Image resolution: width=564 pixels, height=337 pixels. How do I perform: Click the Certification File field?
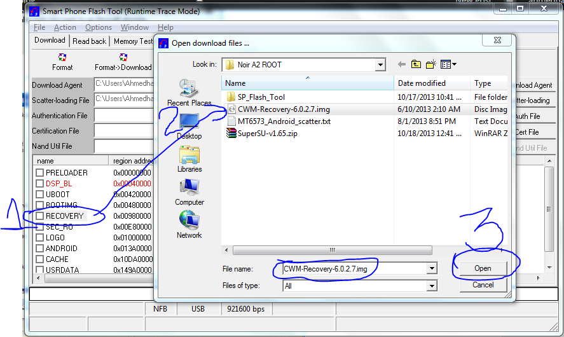tap(124, 131)
